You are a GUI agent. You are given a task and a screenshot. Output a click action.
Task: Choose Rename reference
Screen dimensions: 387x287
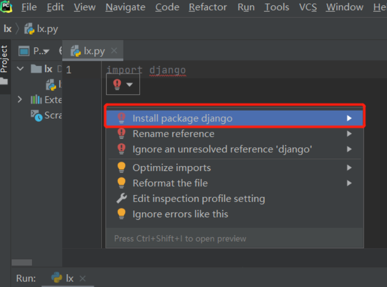pyautogui.click(x=234, y=133)
